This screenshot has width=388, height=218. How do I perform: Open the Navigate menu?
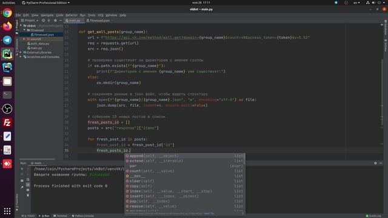tap(47, 15)
